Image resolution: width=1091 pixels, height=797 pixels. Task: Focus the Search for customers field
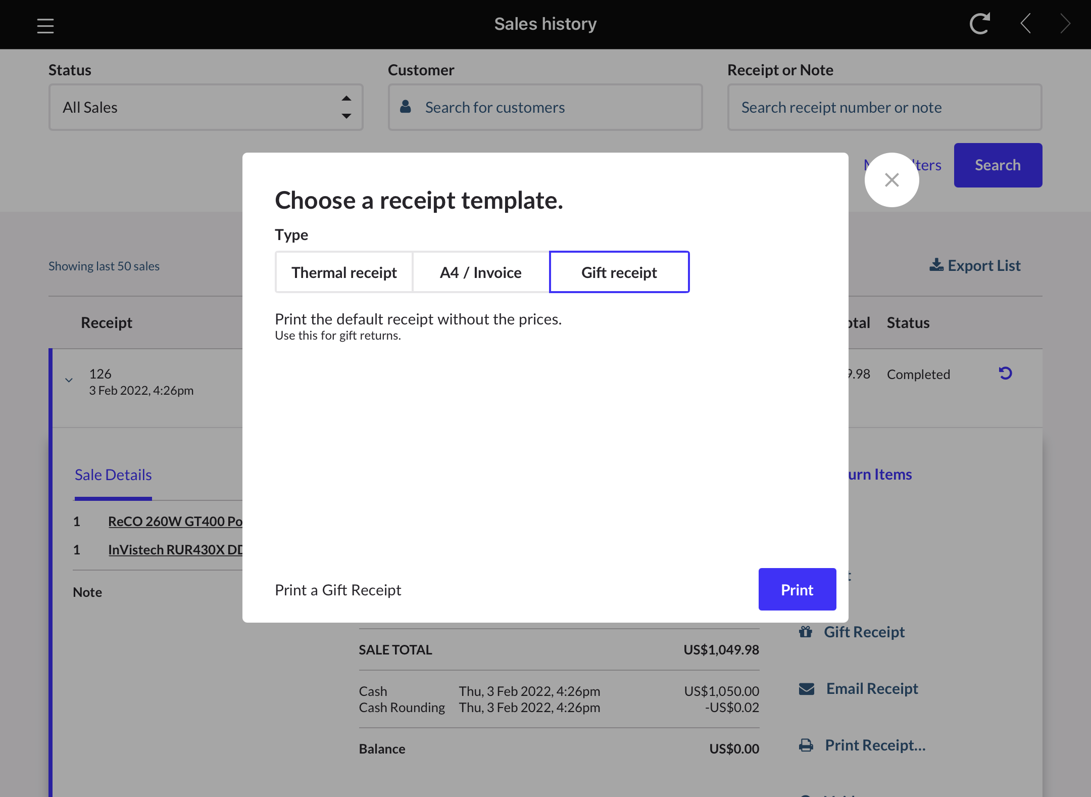pyautogui.click(x=545, y=107)
